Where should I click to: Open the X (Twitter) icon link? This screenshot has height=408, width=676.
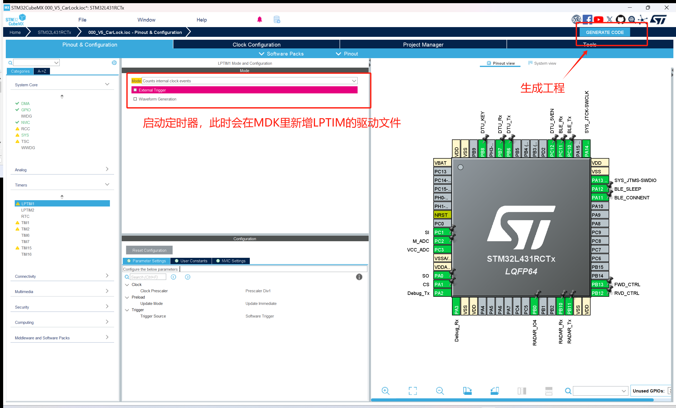[609, 19]
